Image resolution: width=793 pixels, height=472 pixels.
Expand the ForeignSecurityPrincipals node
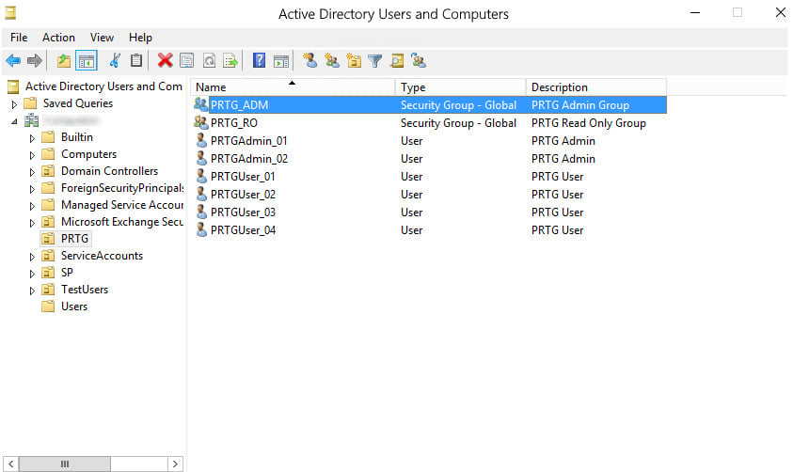[32, 189]
